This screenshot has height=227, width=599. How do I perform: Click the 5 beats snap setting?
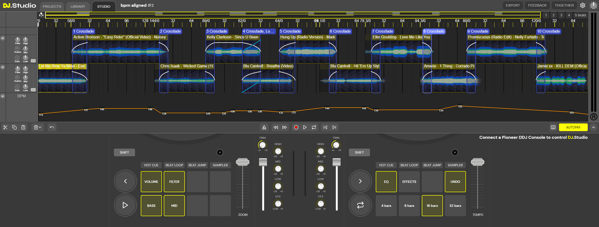580,15
